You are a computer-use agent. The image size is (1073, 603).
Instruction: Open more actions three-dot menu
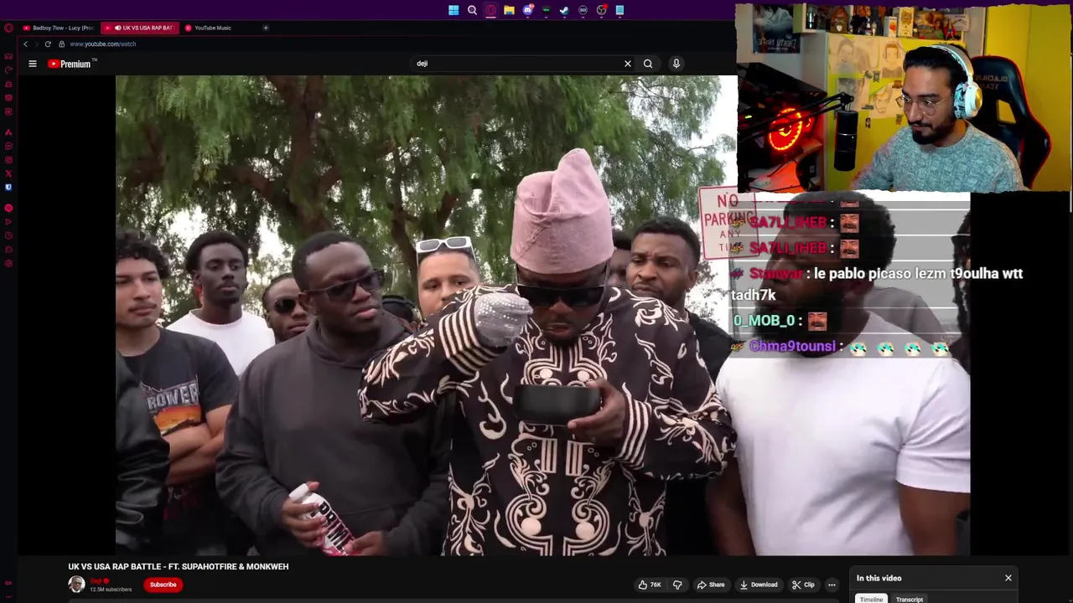click(832, 585)
